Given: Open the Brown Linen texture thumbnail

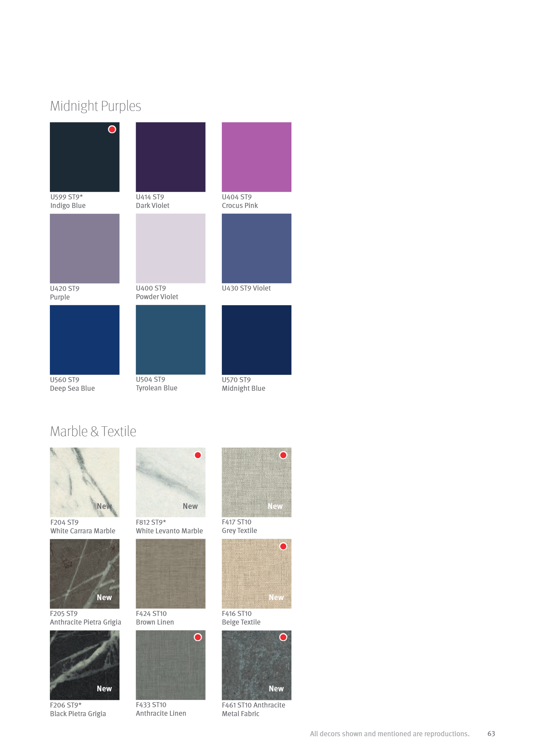Looking at the screenshot, I should pyautogui.click(x=170, y=574).
